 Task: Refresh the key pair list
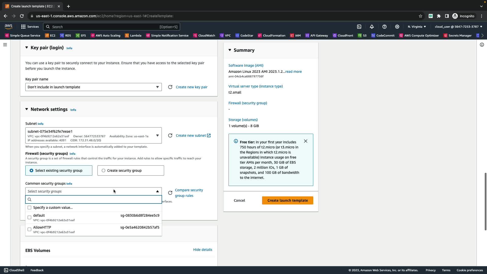(170, 87)
